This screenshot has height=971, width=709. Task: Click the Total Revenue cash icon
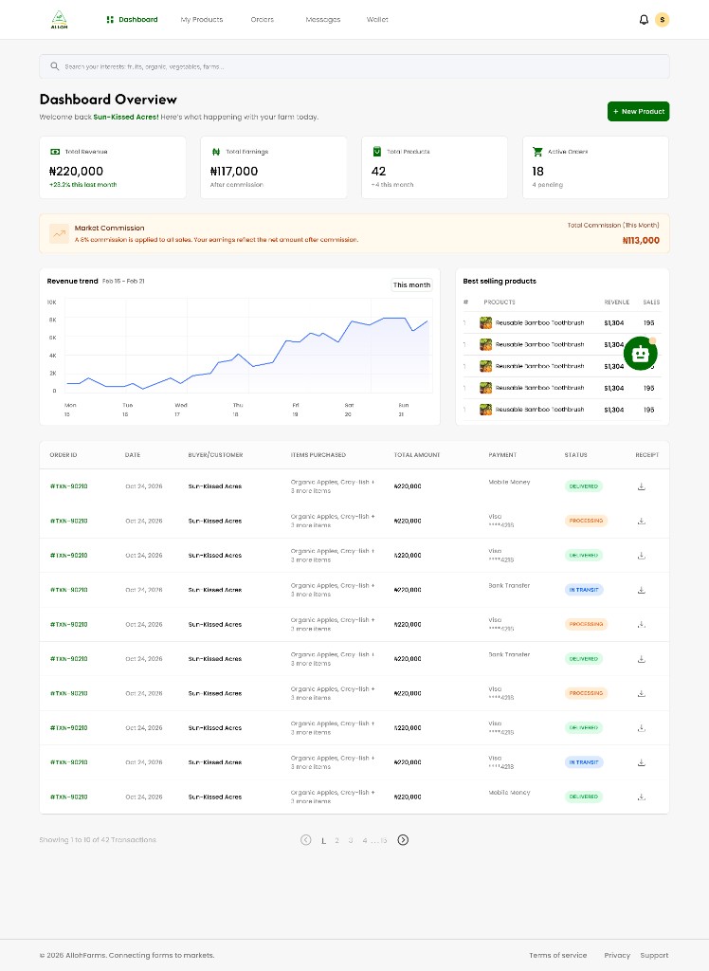tap(54, 152)
